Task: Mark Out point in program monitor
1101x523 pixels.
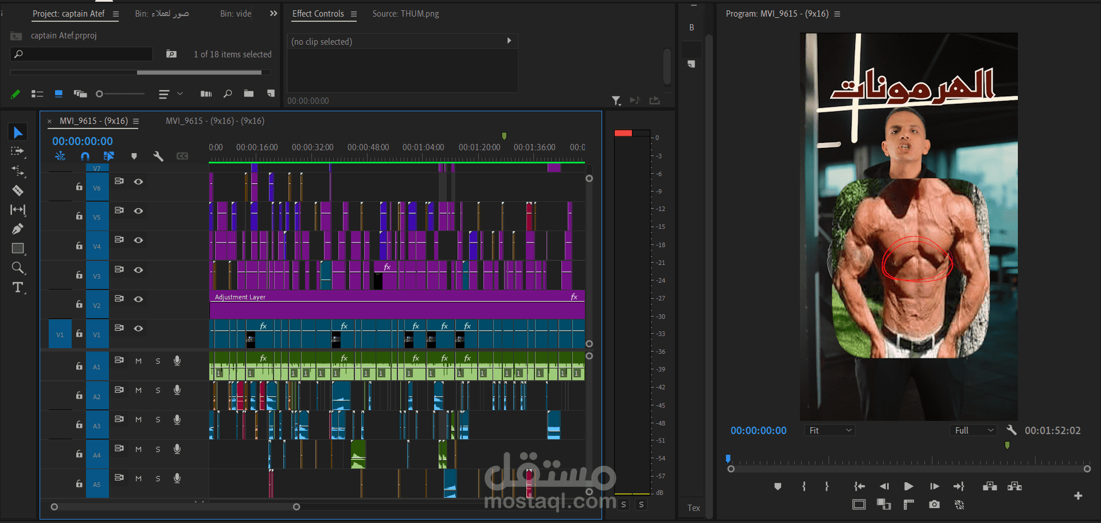Action: pos(827,486)
